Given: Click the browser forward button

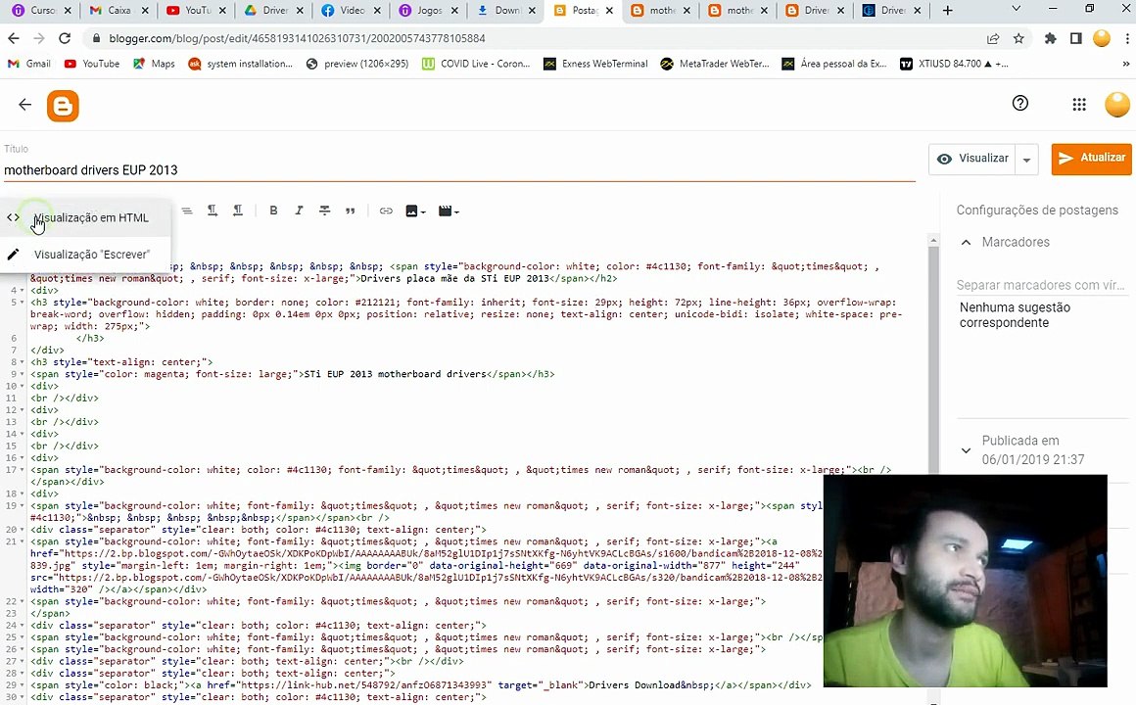Looking at the screenshot, I should tap(39, 38).
